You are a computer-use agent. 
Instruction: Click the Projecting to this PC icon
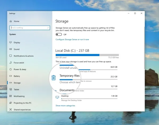(11, 103)
